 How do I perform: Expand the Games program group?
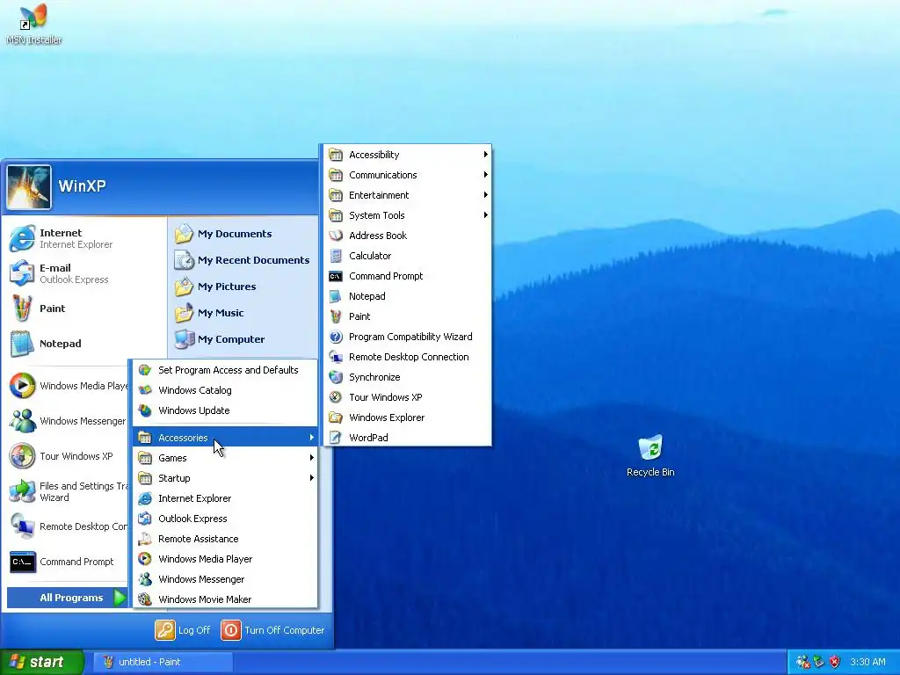[x=225, y=457]
